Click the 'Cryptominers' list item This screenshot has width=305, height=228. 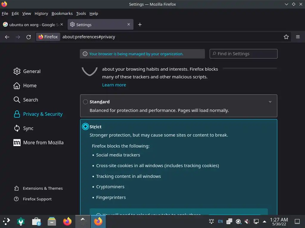pyautogui.click(x=110, y=187)
